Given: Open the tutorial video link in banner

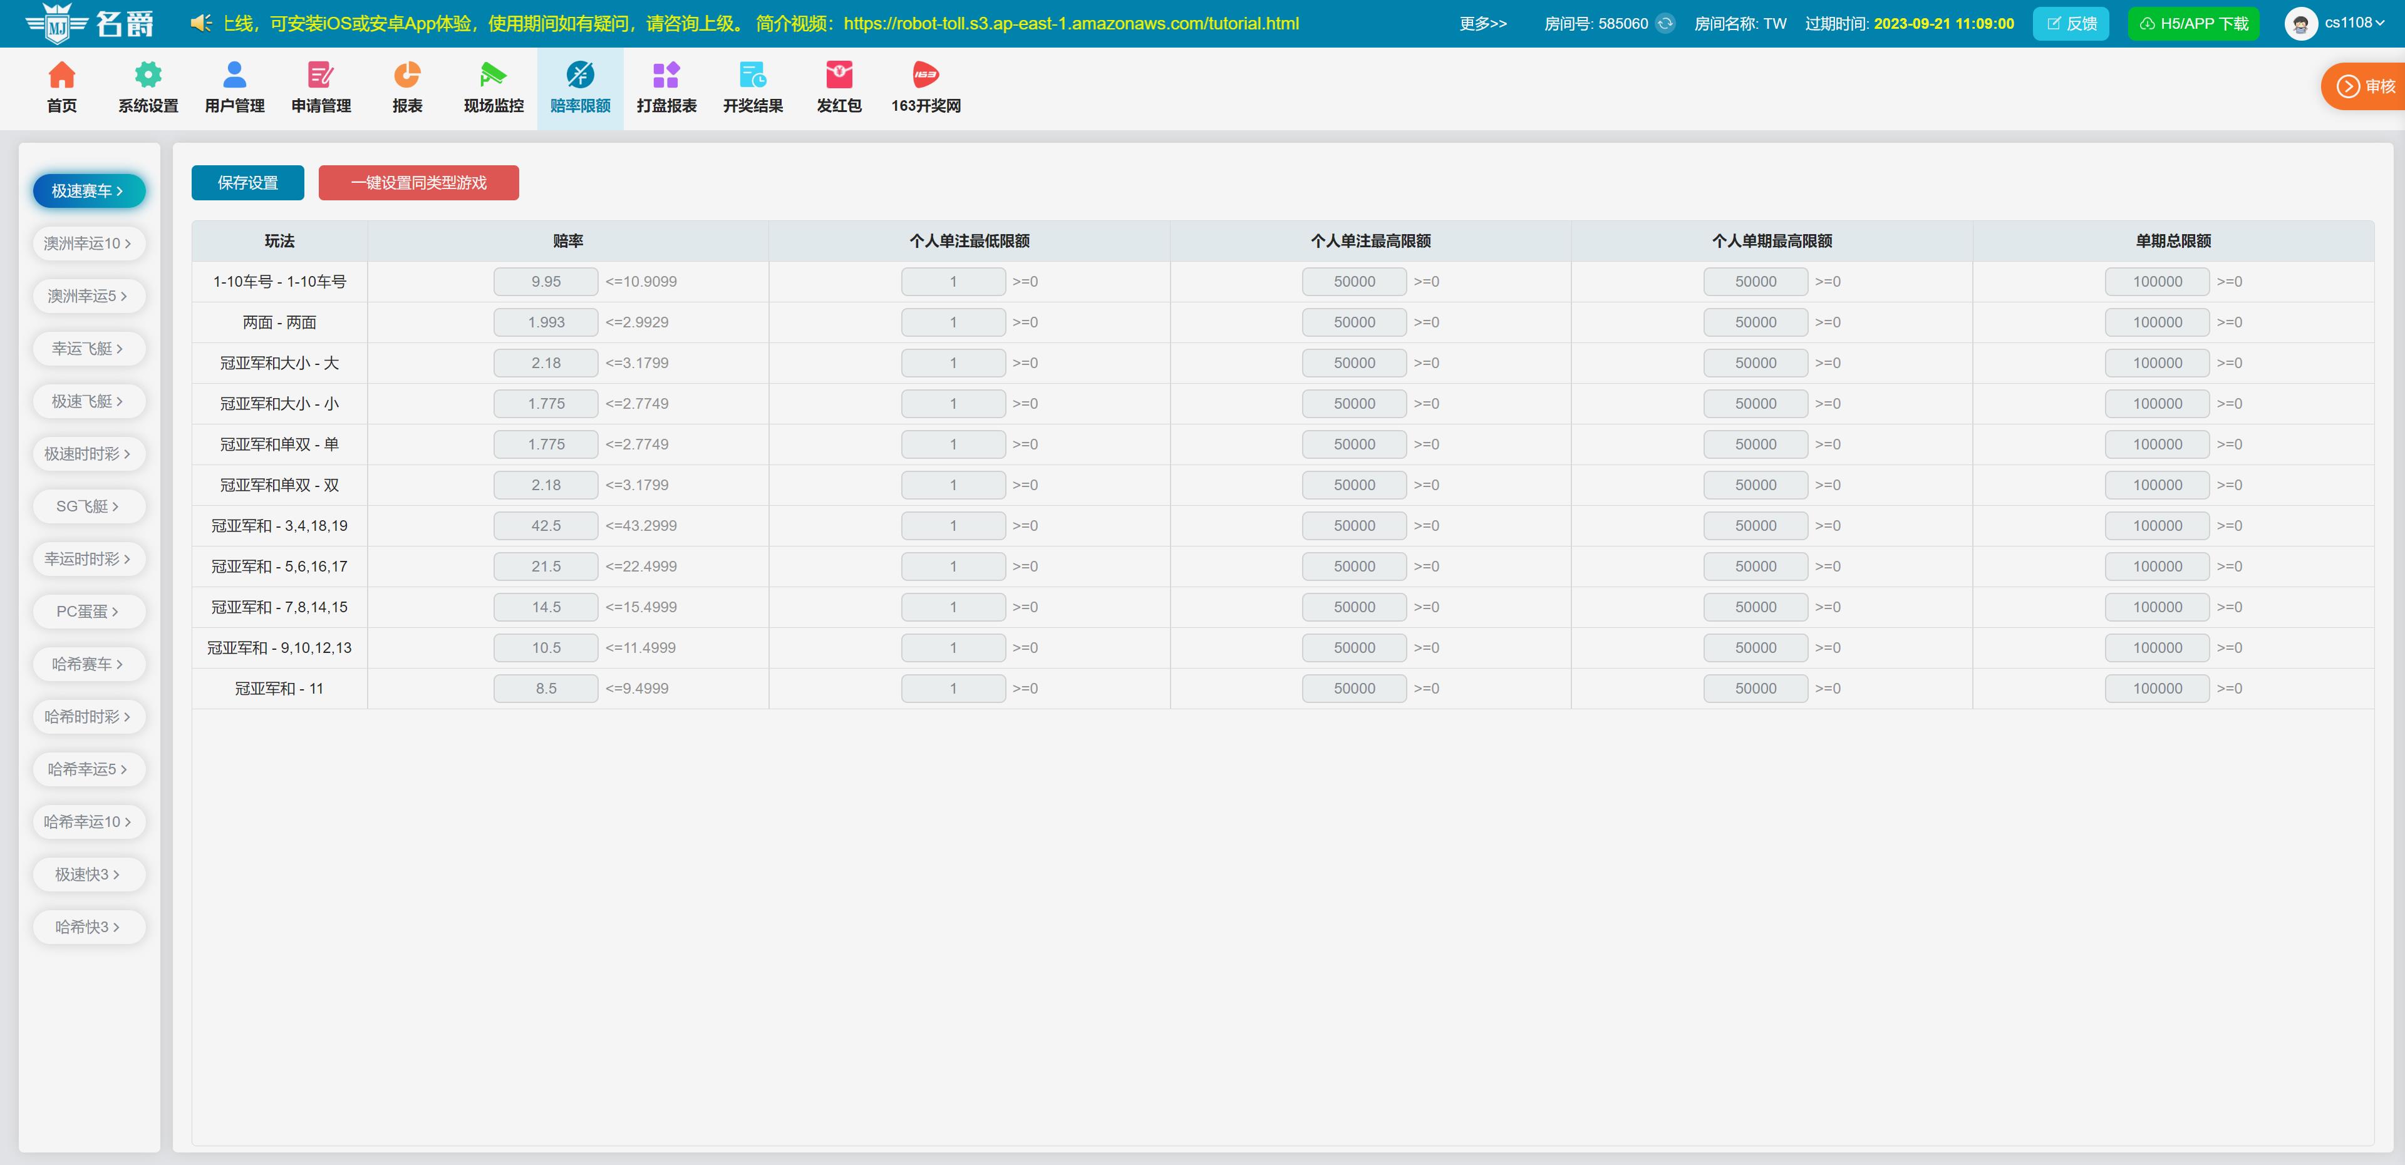Looking at the screenshot, I should click(1071, 23).
